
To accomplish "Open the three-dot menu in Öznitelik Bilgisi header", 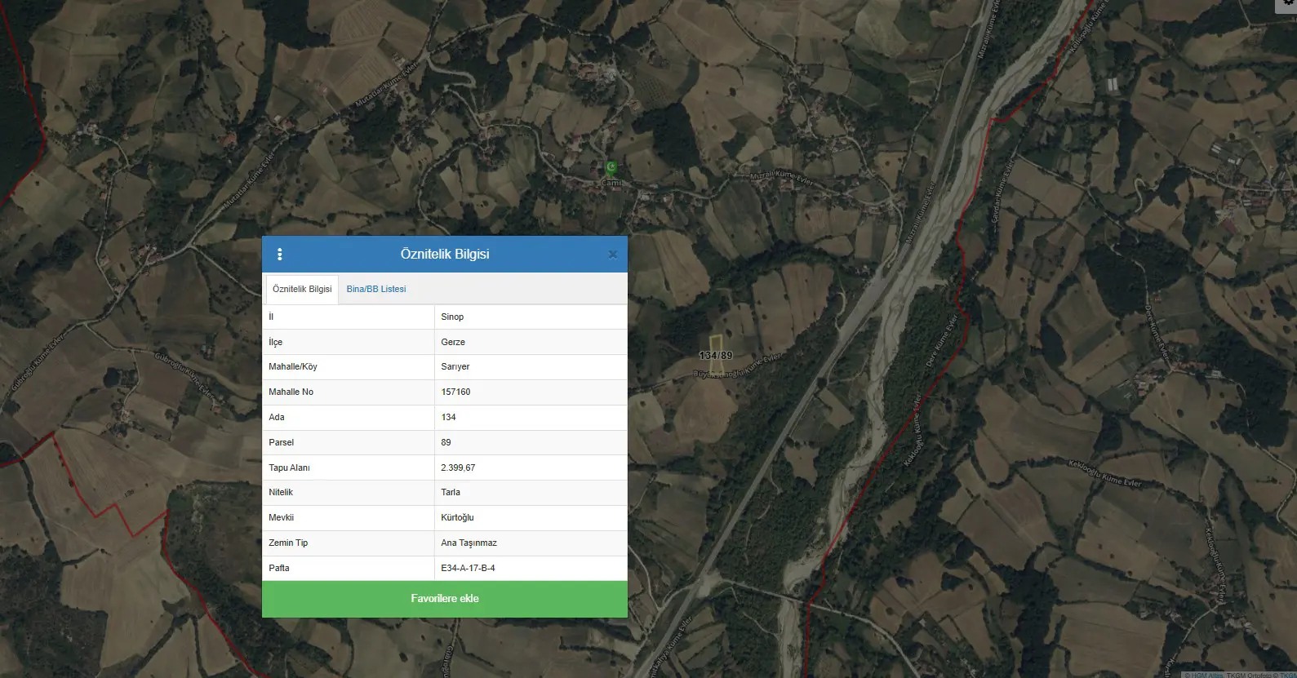I will click(x=280, y=254).
